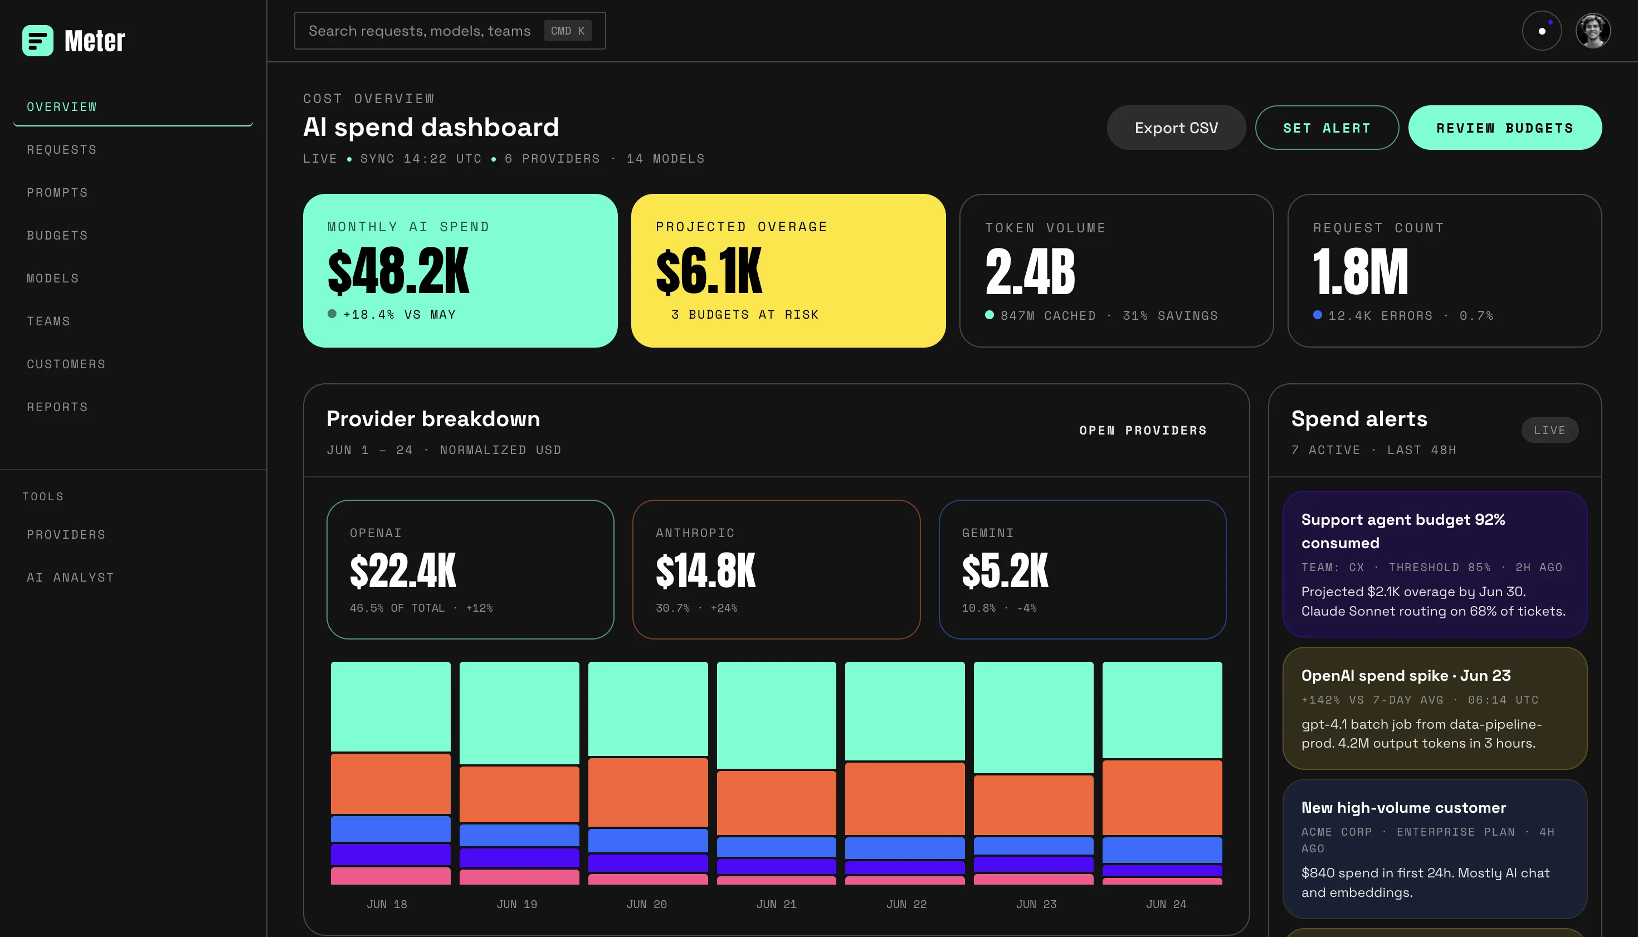Image resolution: width=1638 pixels, height=937 pixels.
Task: Open Prompts in the sidebar
Action: 133,192
